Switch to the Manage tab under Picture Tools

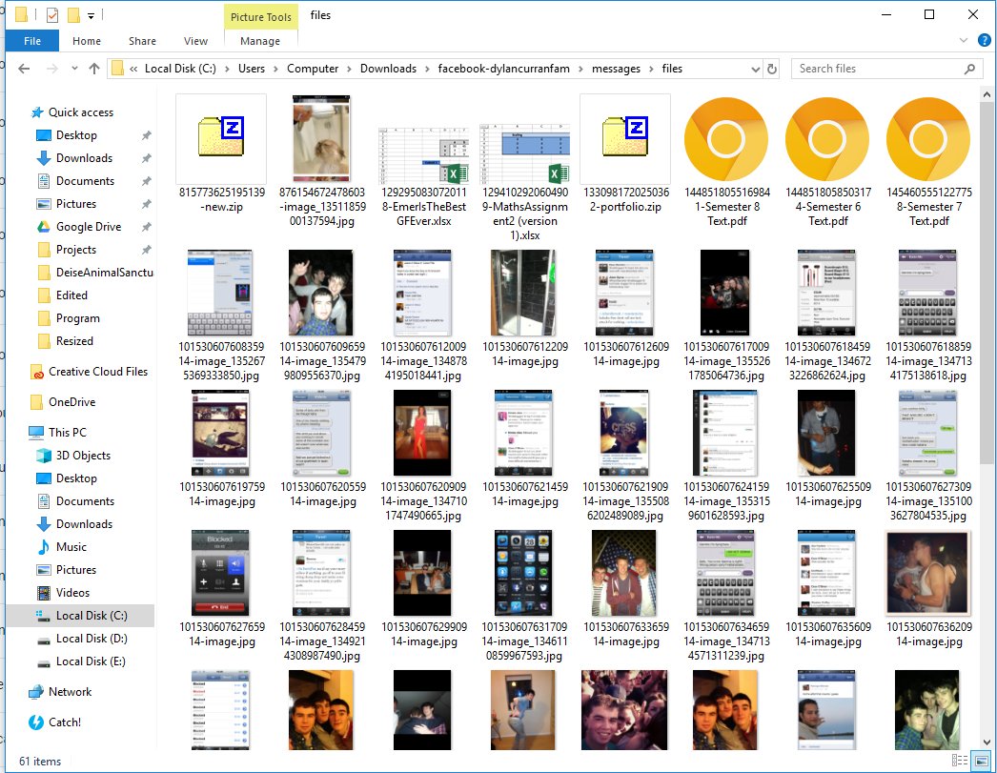click(x=260, y=41)
